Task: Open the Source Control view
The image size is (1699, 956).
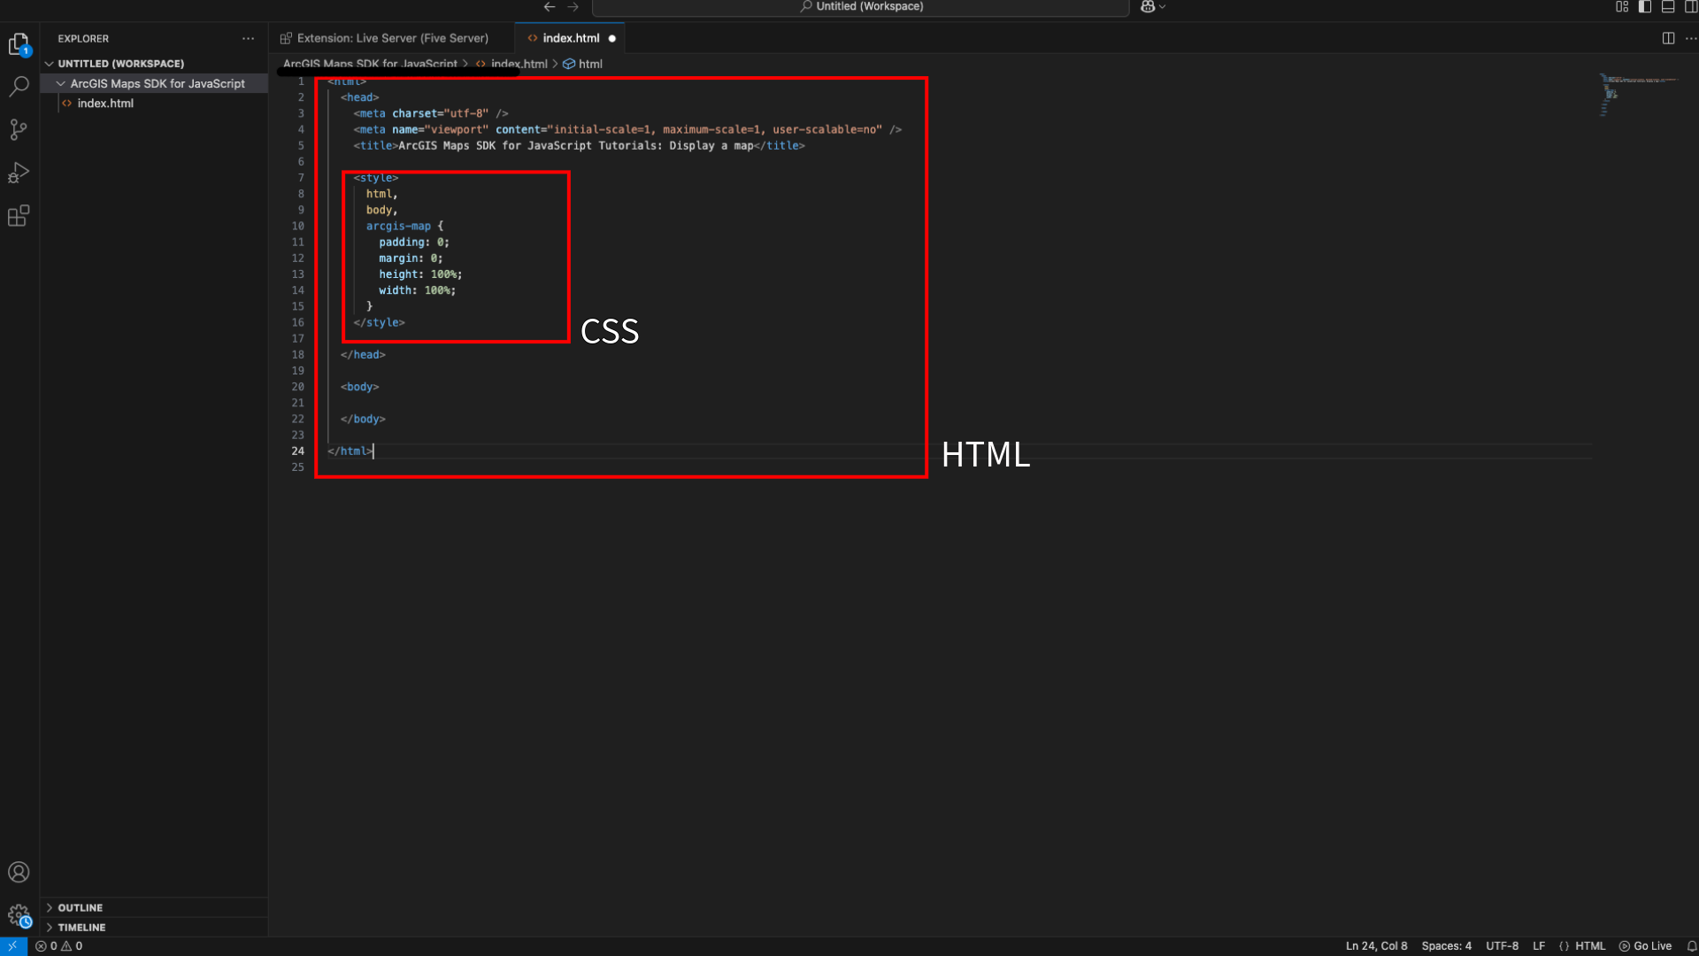Action: (19, 130)
